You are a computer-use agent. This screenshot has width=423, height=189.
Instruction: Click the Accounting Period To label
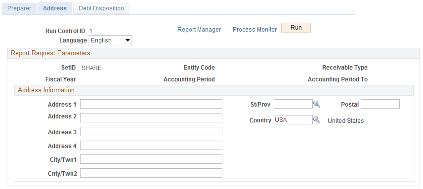(x=338, y=79)
